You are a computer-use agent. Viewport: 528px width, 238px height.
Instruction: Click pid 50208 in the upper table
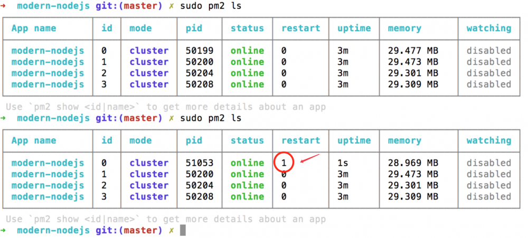(200, 84)
